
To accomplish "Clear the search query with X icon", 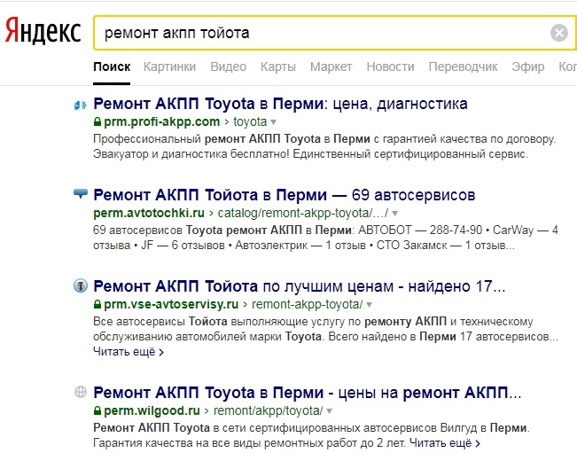I will tap(559, 34).
